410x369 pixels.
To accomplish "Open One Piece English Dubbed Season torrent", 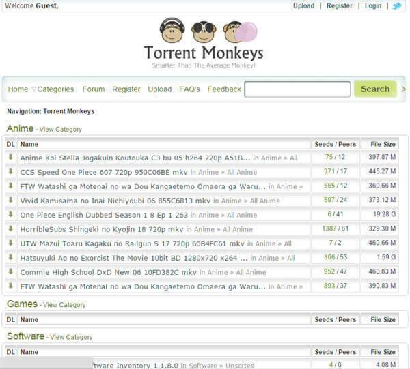I will (104, 215).
